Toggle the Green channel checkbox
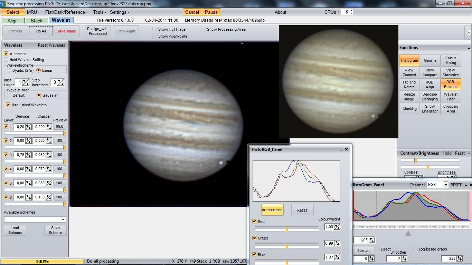Image resolution: width=472 pixels, height=265 pixels. click(x=255, y=238)
